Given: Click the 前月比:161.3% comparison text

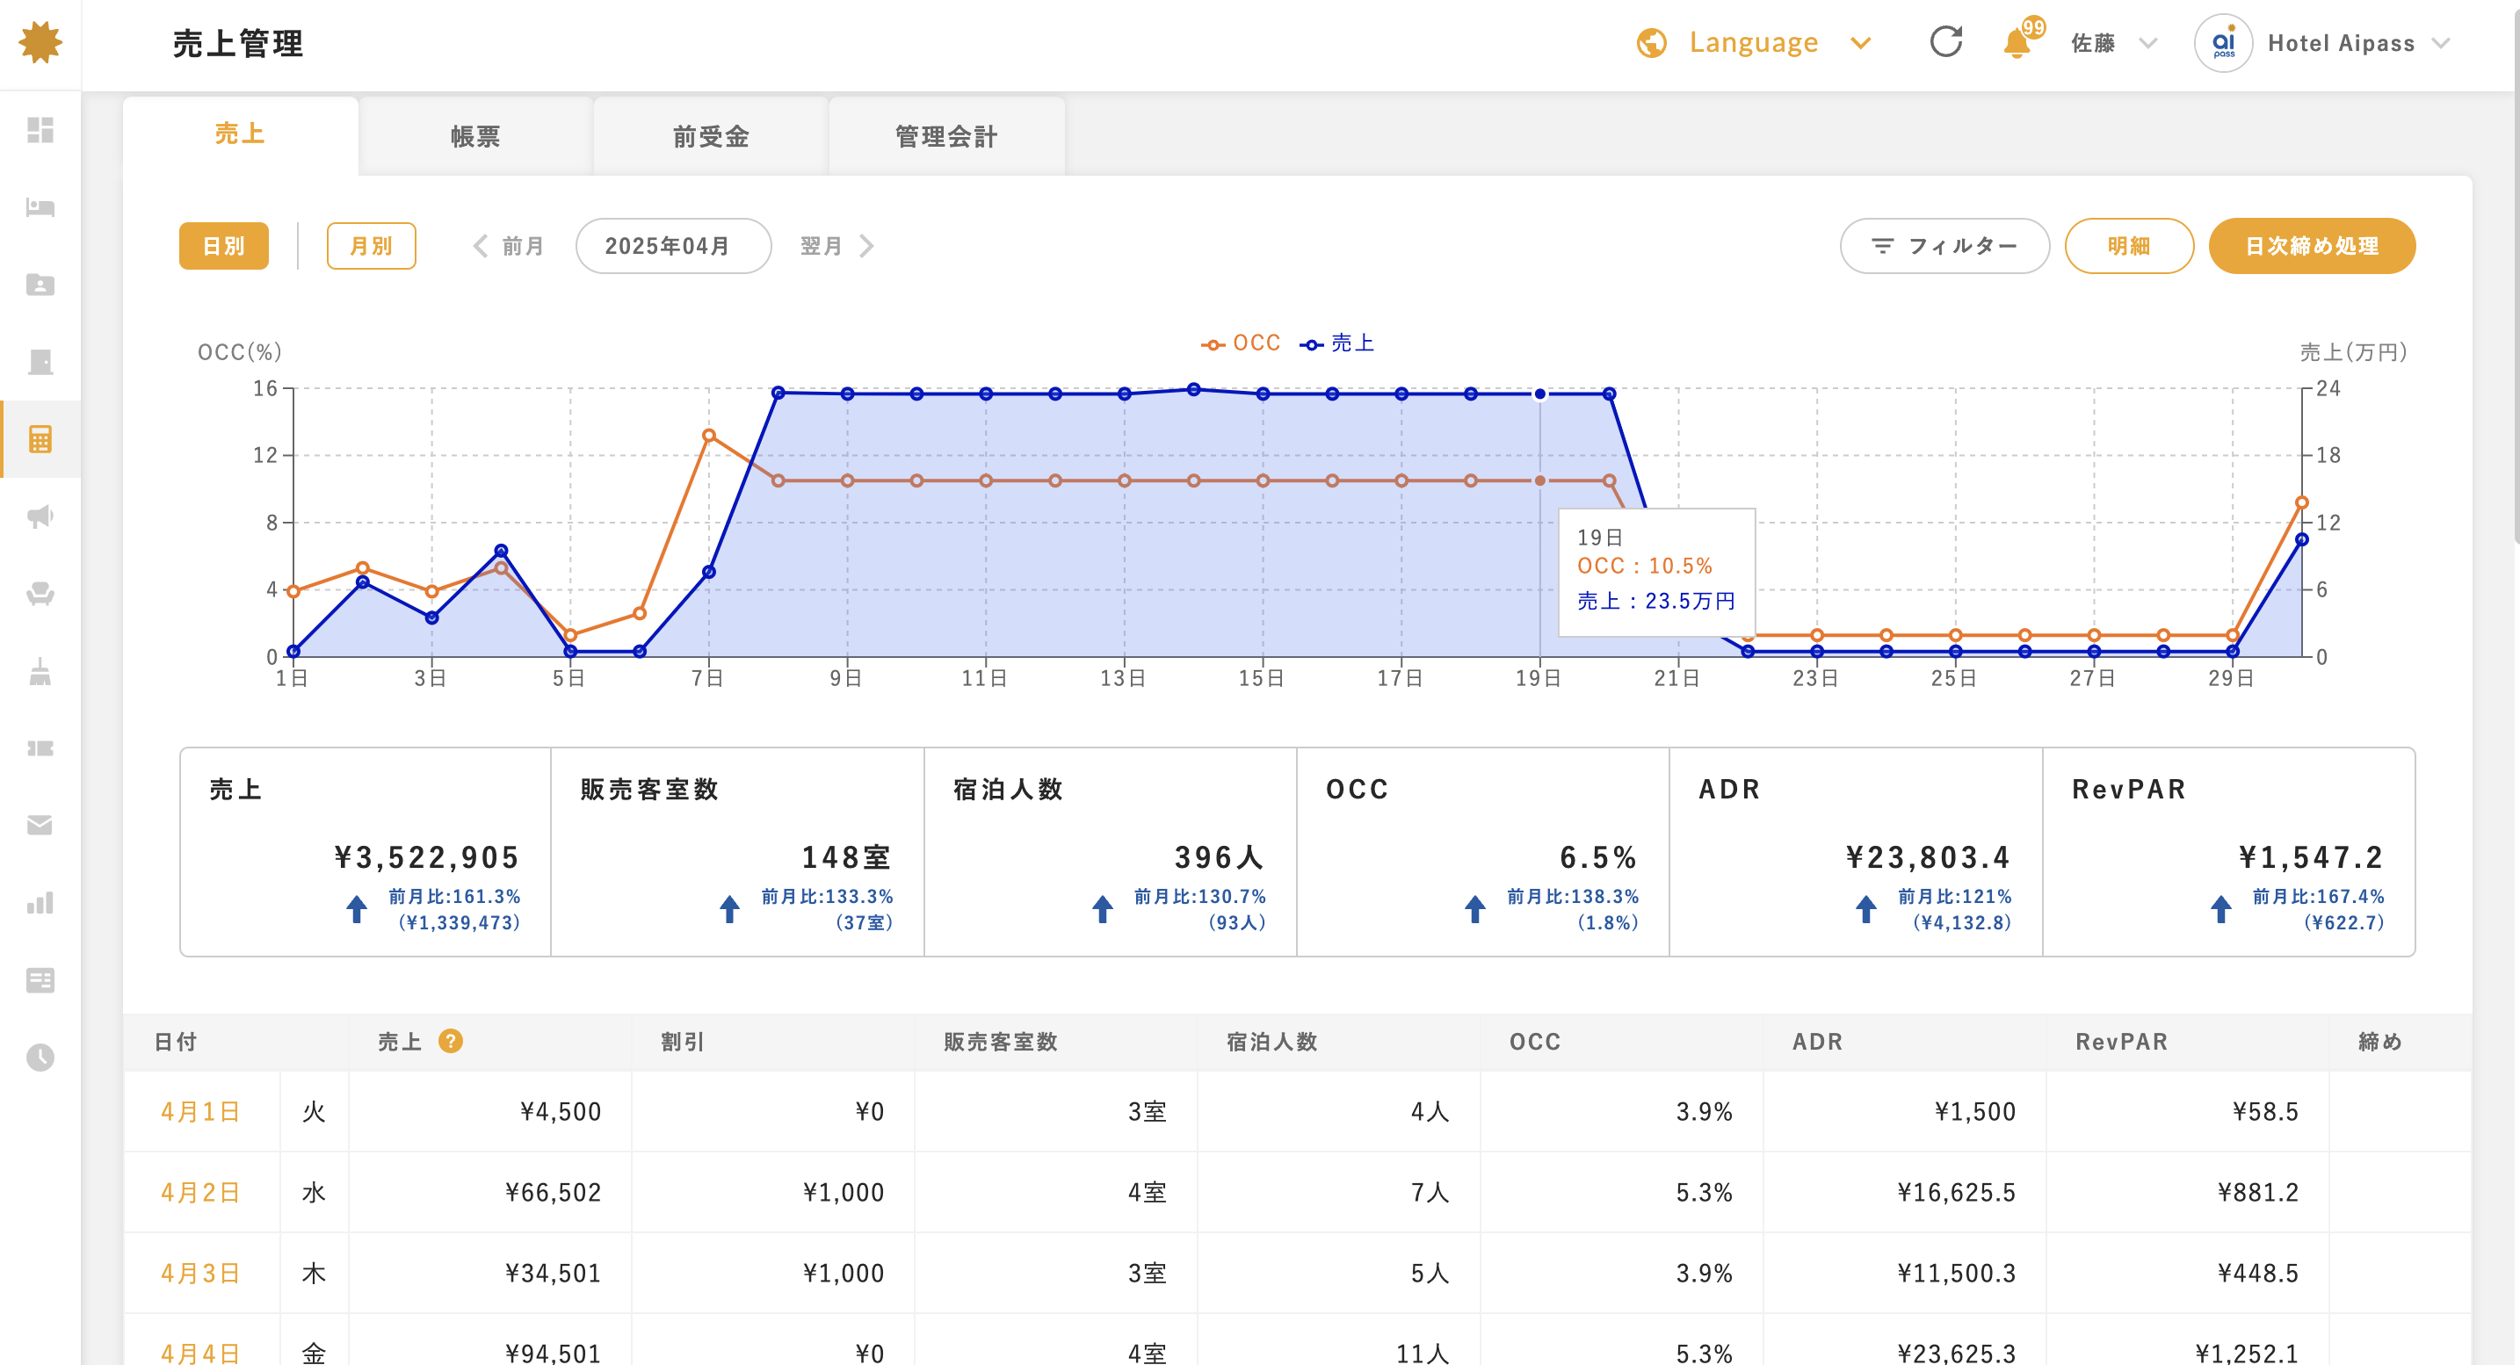Looking at the screenshot, I should (x=454, y=897).
